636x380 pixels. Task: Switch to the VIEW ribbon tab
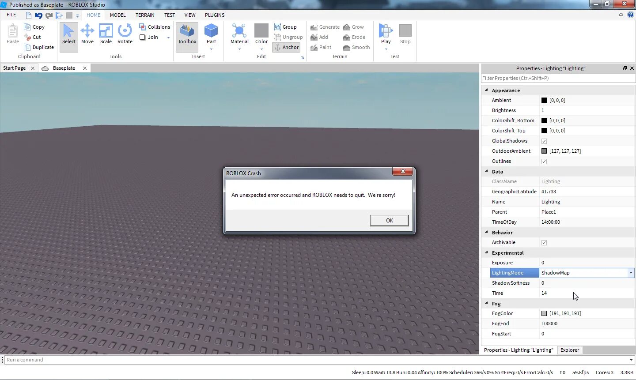pos(190,15)
